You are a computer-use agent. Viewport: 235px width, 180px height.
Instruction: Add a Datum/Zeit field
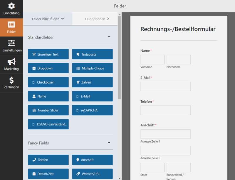[x=48, y=174]
